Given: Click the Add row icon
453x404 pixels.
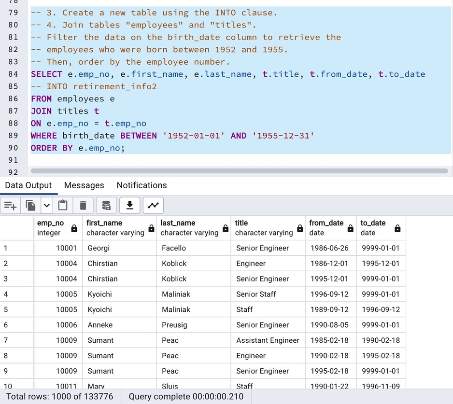Looking at the screenshot, I should [x=11, y=206].
